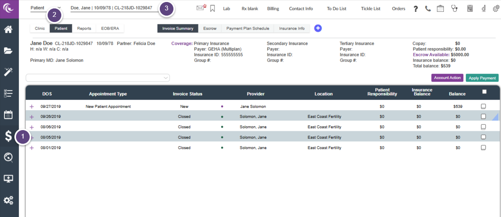Image resolution: width=501 pixels, height=217 pixels.
Task: Open the microscope icon in top bar
Action: coord(484,8)
